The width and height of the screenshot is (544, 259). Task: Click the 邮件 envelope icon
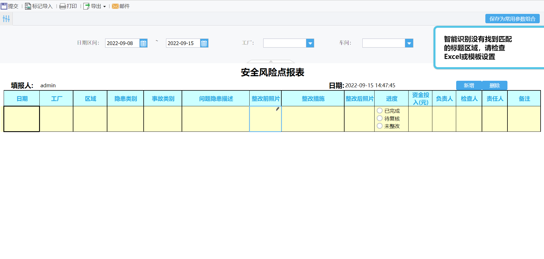pyautogui.click(x=115, y=6)
